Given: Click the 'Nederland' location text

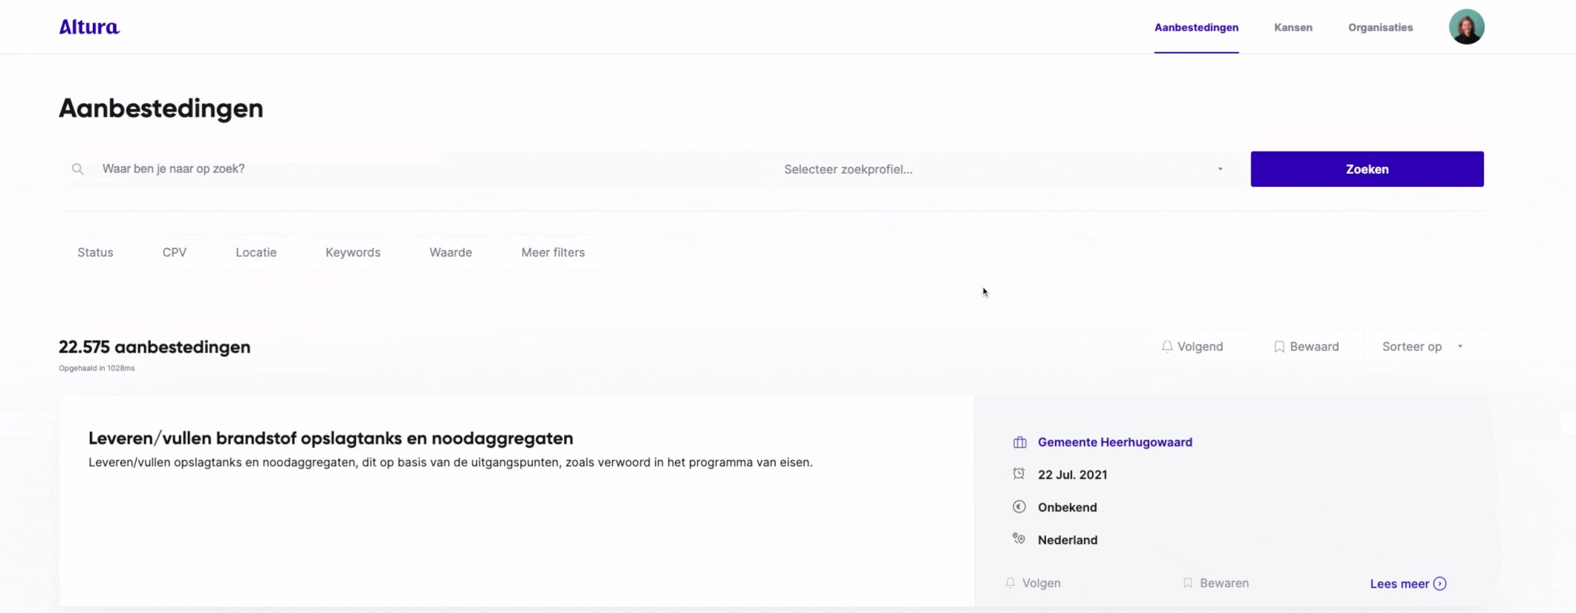Looking at the screenshot, I should click(x=1067, y=540).
